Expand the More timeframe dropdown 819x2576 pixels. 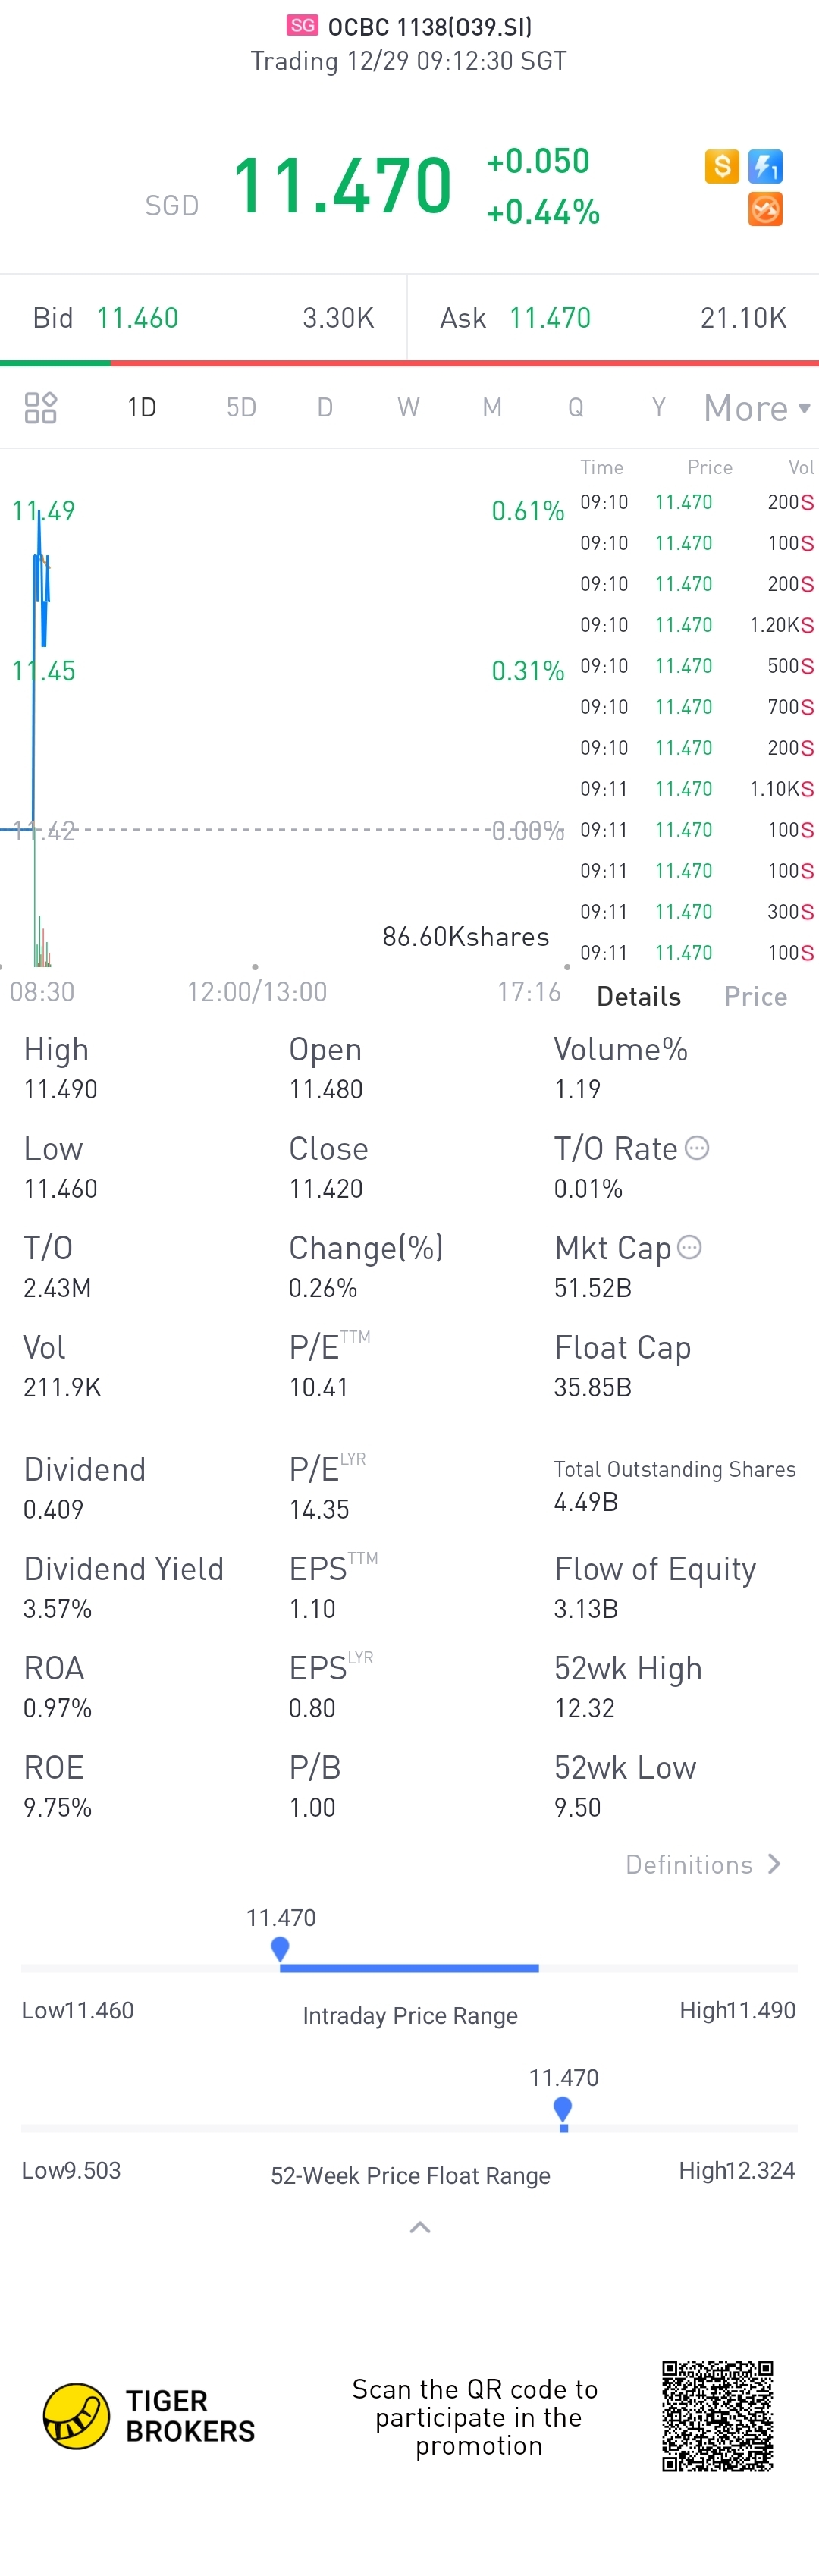[x=757, y=408]
